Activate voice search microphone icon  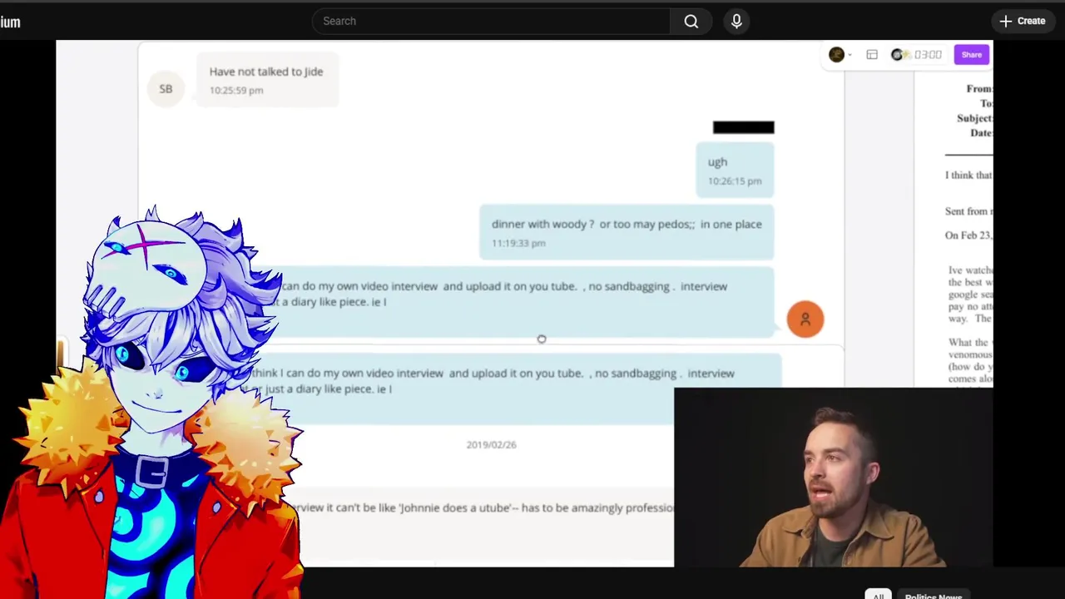[736, 21]
